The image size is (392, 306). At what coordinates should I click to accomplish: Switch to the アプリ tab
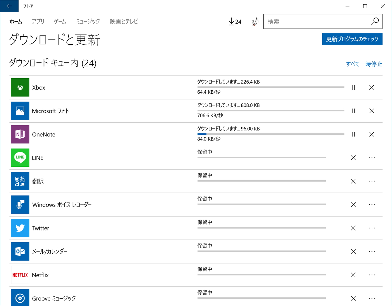(x=38, y=21)
